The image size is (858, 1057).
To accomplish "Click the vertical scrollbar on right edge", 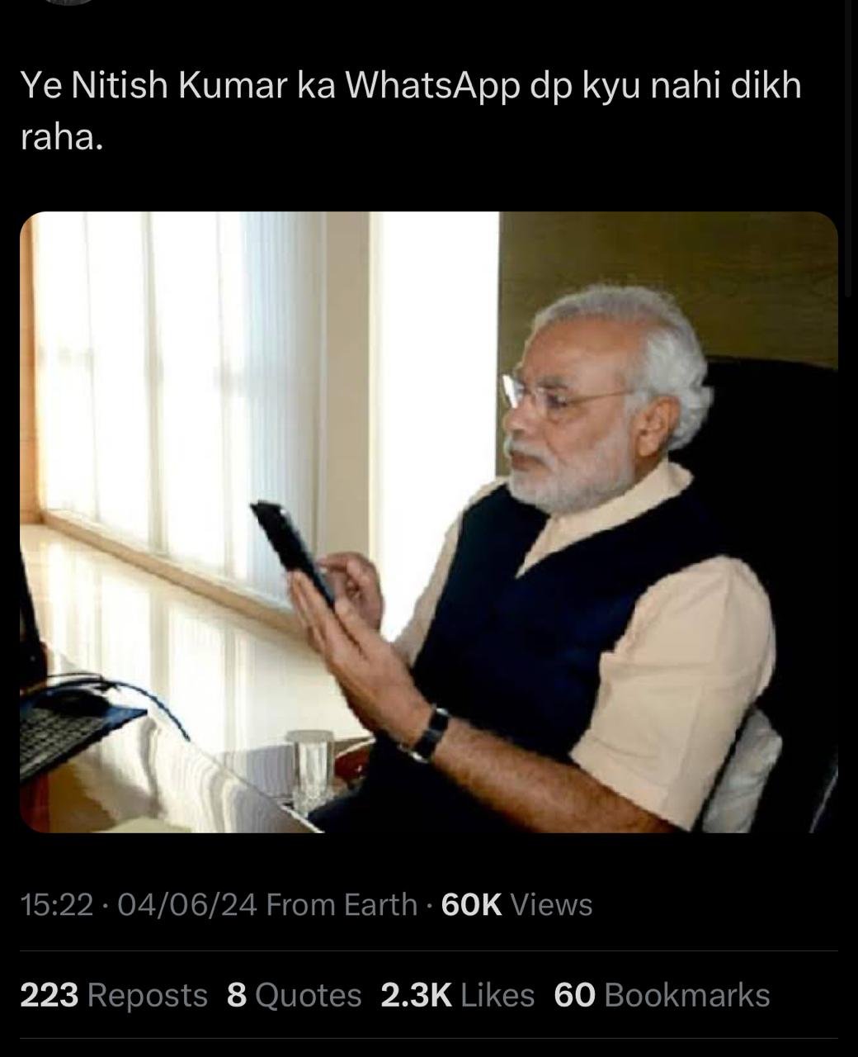I will [x=849, y=149].
